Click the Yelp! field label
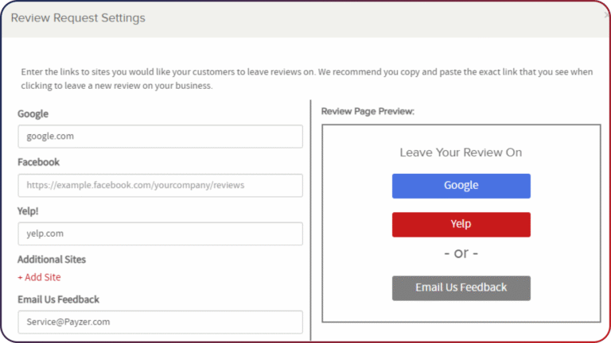611x343 pixels. tap(28, 211)
